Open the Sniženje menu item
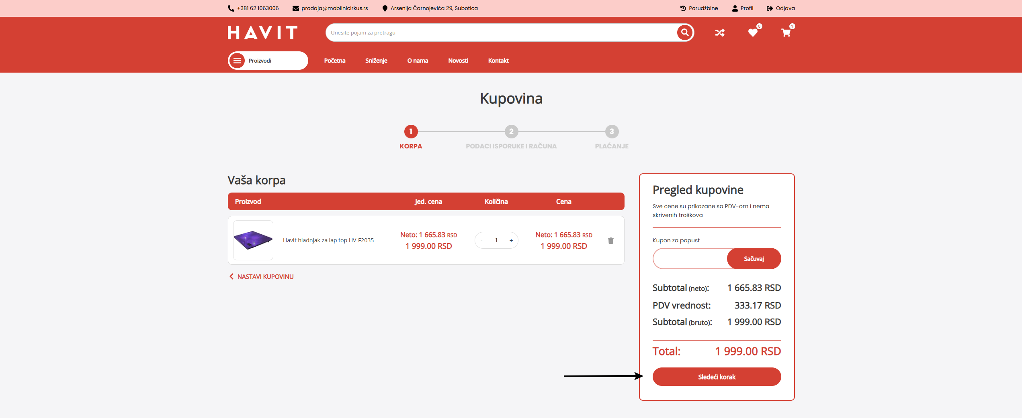This screenshot has width=1022, height=418. (x=376, y=61)
